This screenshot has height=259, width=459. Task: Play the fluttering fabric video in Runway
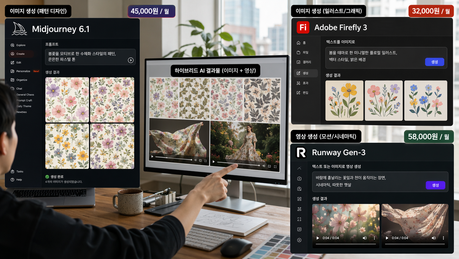[387, 238]
